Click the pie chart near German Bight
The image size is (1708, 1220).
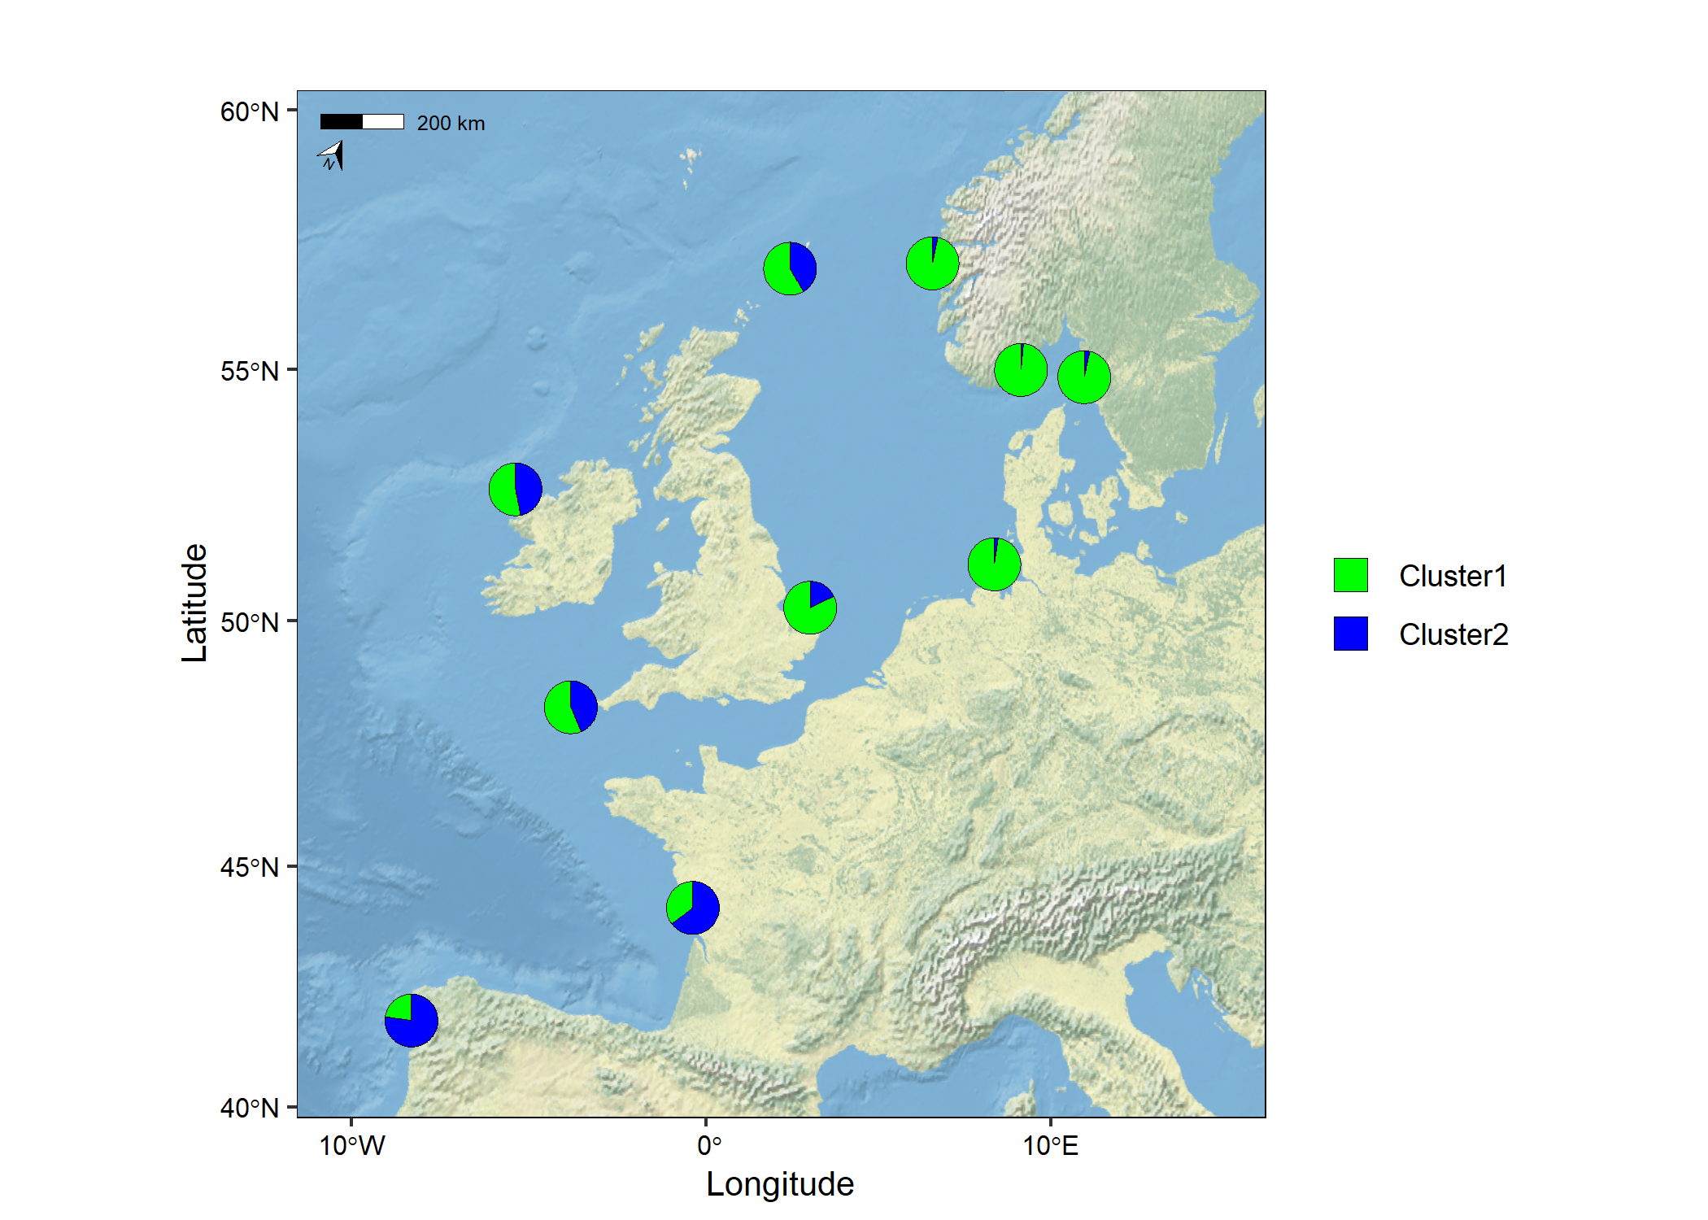tap(994, 564)
